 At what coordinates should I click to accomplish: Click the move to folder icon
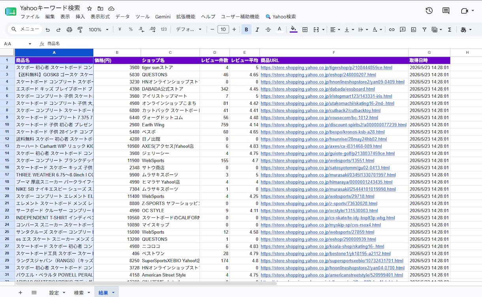point(100,8)
